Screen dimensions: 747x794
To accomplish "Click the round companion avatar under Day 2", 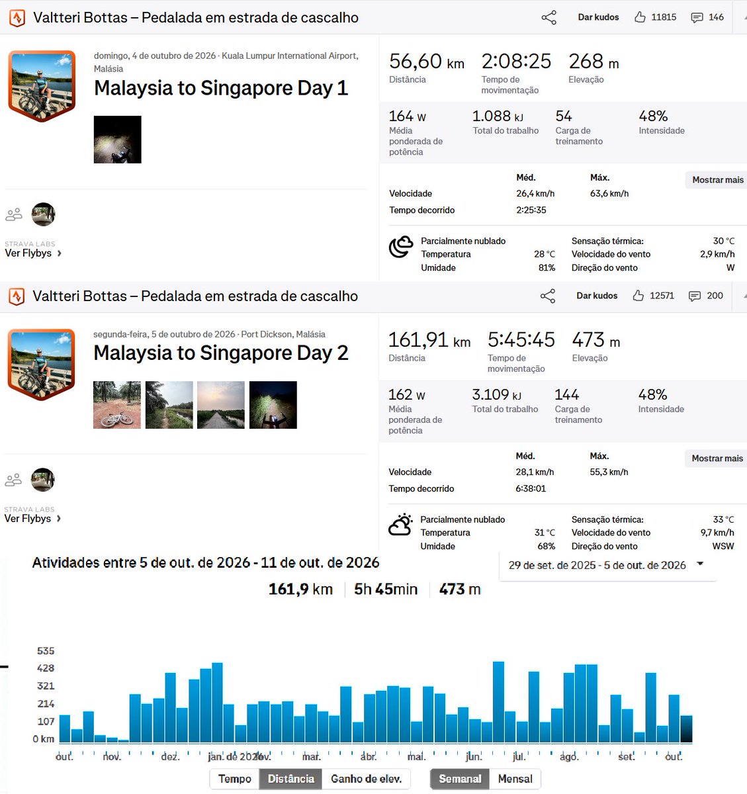I will tap(43, 480).
